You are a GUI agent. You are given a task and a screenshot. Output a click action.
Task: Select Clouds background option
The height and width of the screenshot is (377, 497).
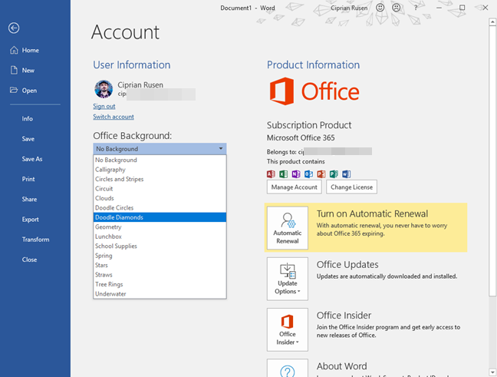pos(160,198)
